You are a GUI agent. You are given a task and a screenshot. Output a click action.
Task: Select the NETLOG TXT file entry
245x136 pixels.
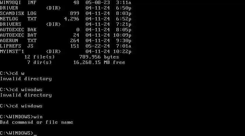65,19
